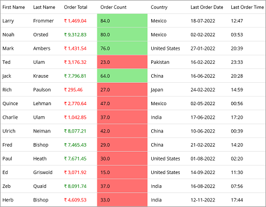The image size is (266, 207).
Task: Select the Order Count column header
Action: point(113,7)
